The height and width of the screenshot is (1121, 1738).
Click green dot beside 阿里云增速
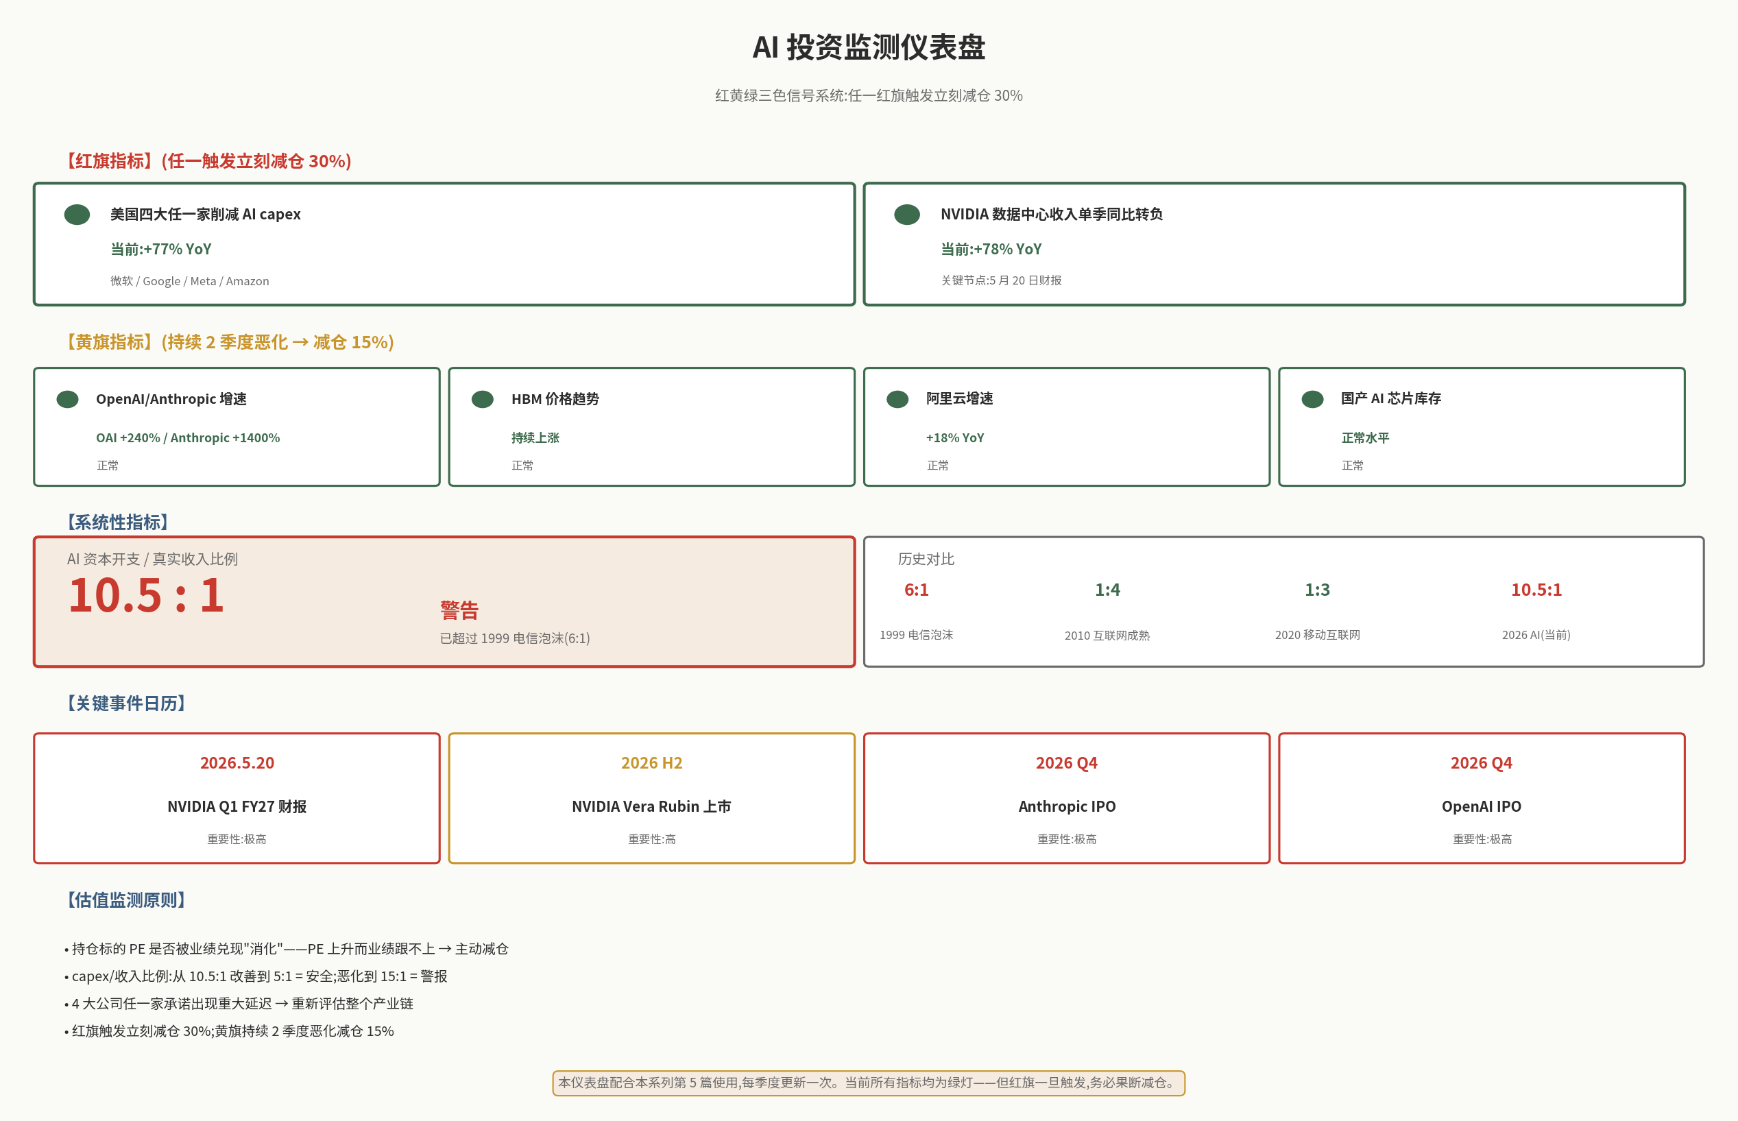coord(897,400)
